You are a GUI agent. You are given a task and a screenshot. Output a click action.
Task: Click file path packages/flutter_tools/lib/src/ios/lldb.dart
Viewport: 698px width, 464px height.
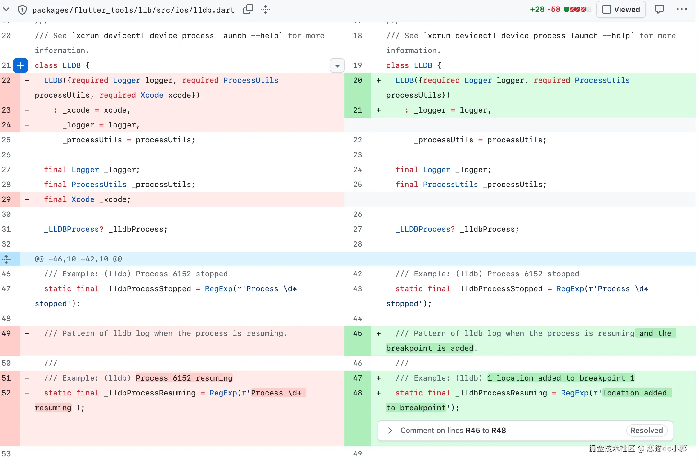133,10
